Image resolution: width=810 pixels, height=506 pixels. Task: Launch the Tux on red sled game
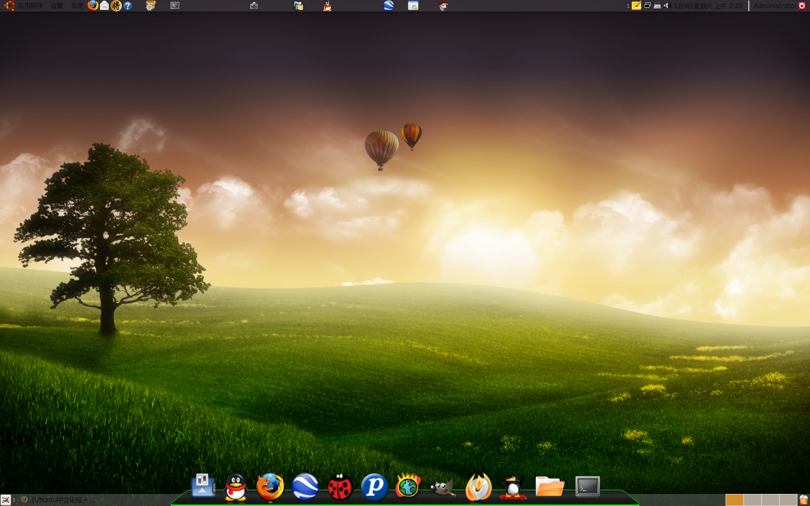tap(513, 487)
